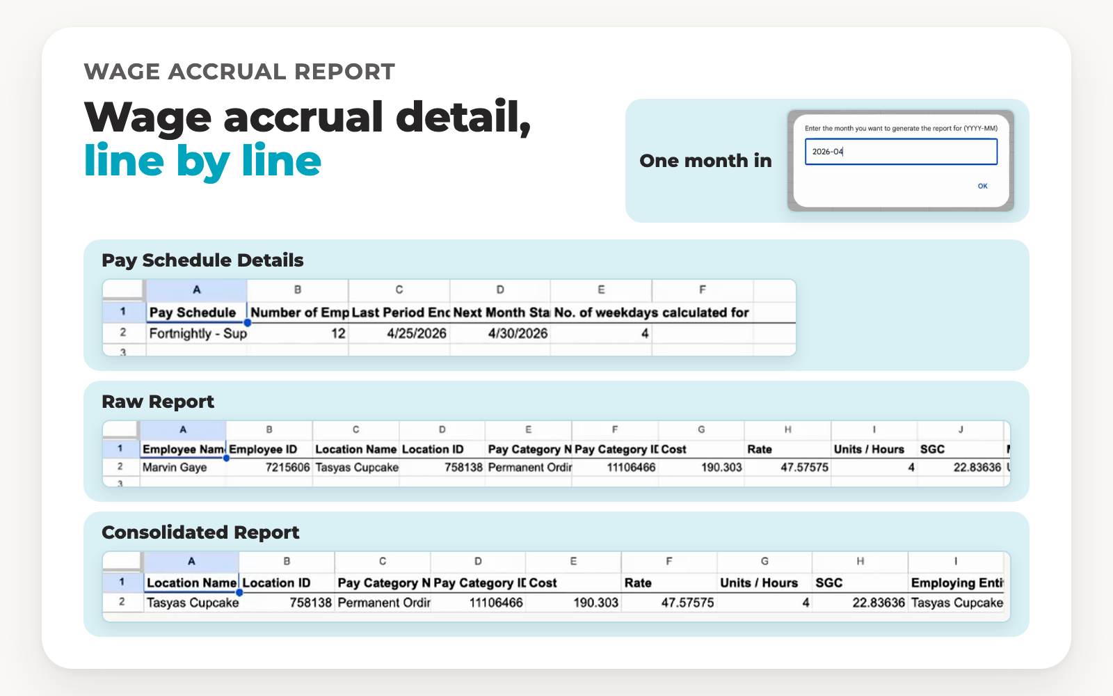Select the 'Pay Schedule' header cell

pyautogui.click(x=197, y=313)
